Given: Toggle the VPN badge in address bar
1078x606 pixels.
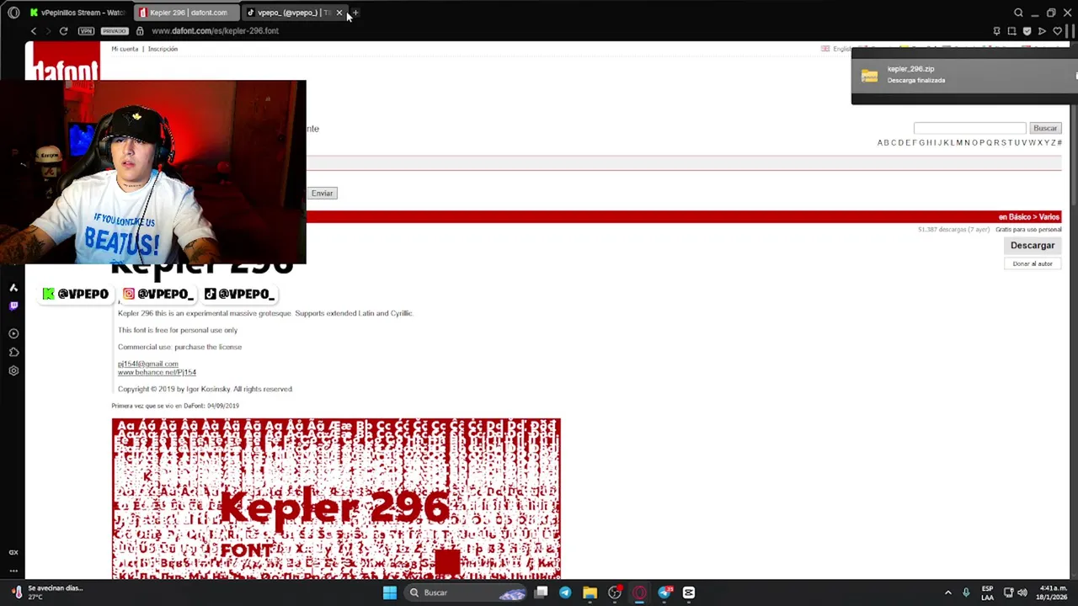Looking at the screenshot, I should point(86,31).
